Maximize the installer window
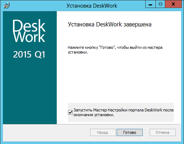This screenshot has width=184, height=144. pos(161,4)
